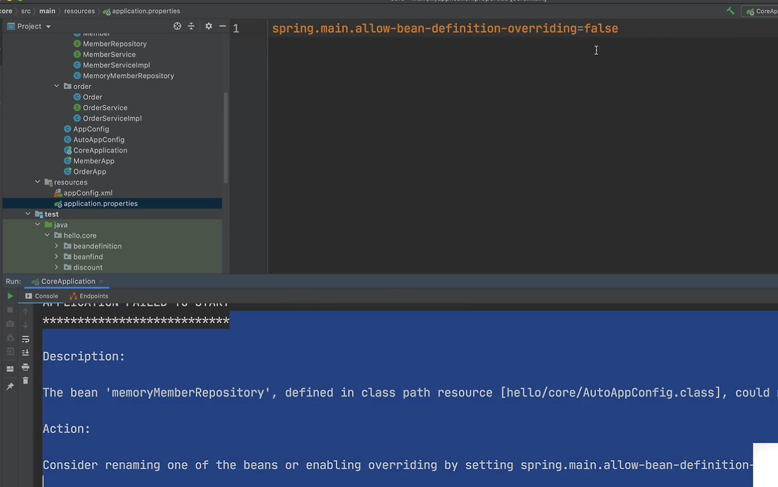Collapse the java test folder
Screen dimensions: 778x487
coord(38,225)
